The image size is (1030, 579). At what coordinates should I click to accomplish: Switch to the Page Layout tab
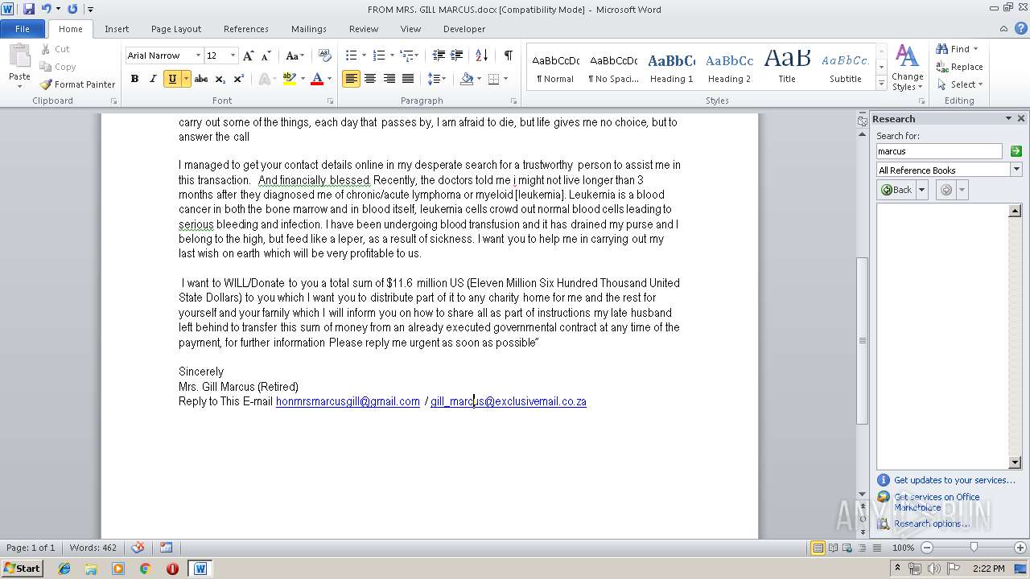pos(176,29)
